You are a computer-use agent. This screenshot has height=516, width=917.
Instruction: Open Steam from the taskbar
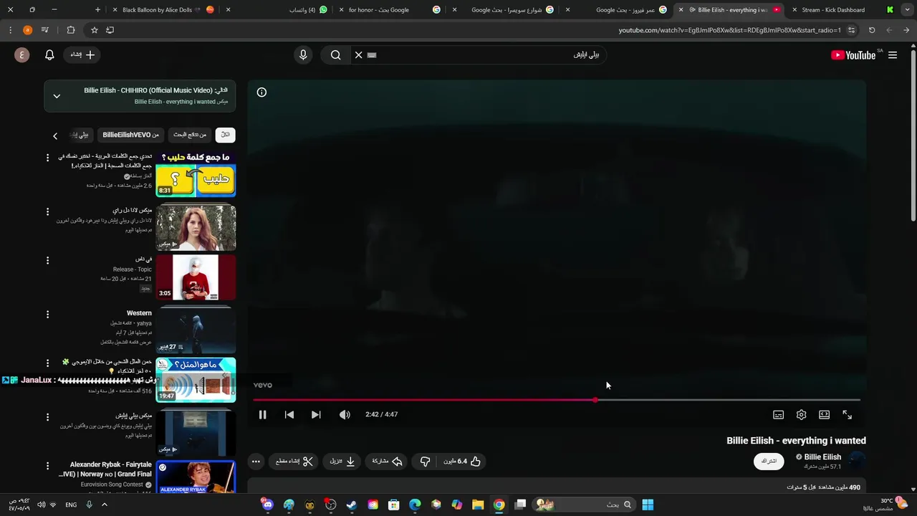pos(352,505)
